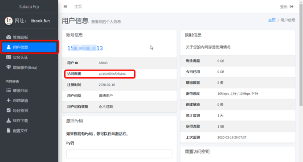This screenshot has width=303, height=162.
Task: Click the blue masked account number
Action: pyautogui.click(x=85, y=48)
